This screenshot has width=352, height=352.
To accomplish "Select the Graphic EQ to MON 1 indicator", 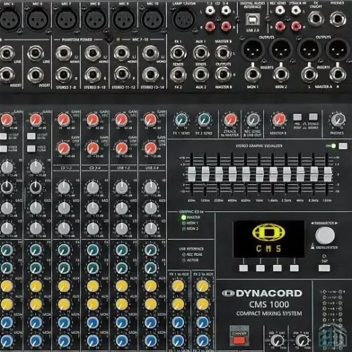I will (184, 223).
